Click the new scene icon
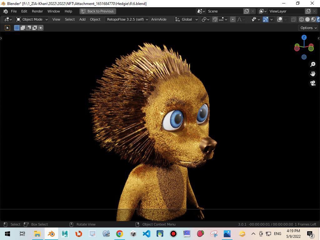 coord(247,11)
